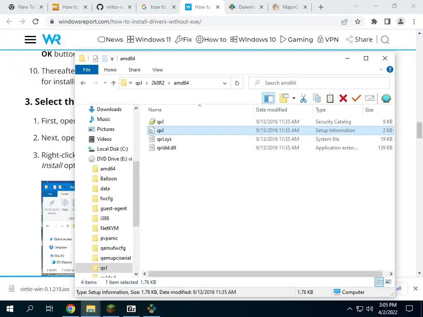This screenshot has height=317, width=423.
Task: Reload the Chrome page
Action: (36, 21)
